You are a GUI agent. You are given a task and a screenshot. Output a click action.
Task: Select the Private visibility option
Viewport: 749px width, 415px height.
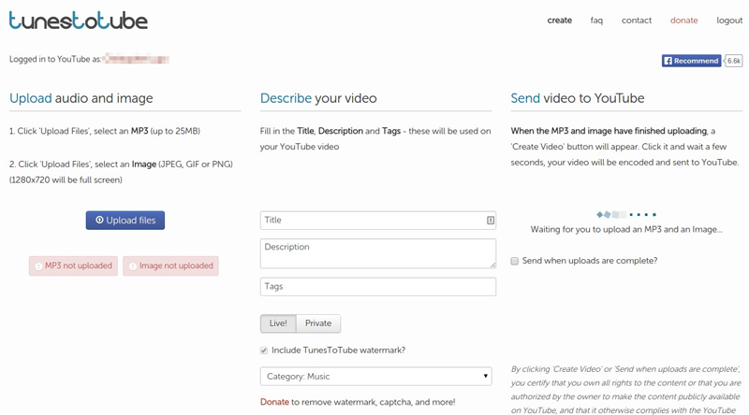318,323
